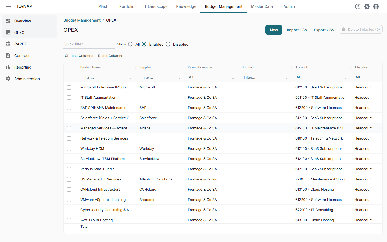Screen dimensions: 387x242
Task: Sort by the Account column header
Action: click(301, 67)
